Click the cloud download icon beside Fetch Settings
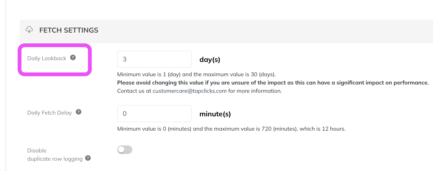The width and height of the screenshot is (433, 171). [x=29, y=30]
